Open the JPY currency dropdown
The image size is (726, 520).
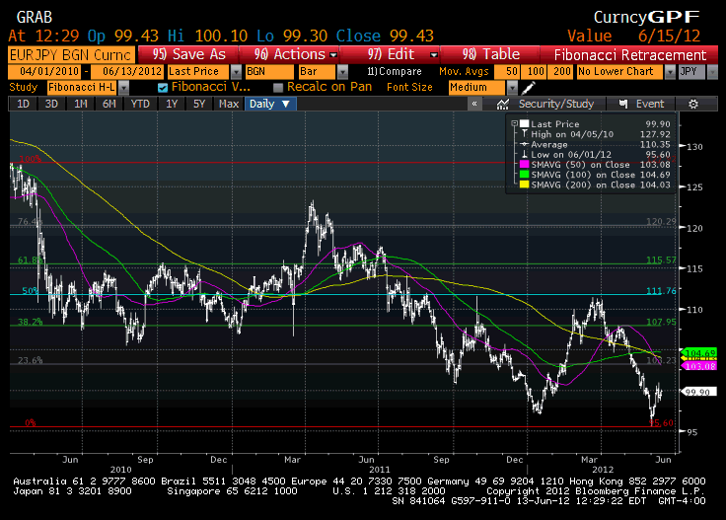point(712,72)
